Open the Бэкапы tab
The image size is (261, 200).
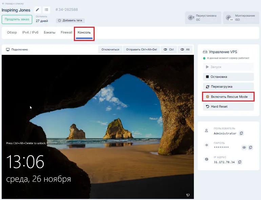pyautogui.click(x=49, y=32)
